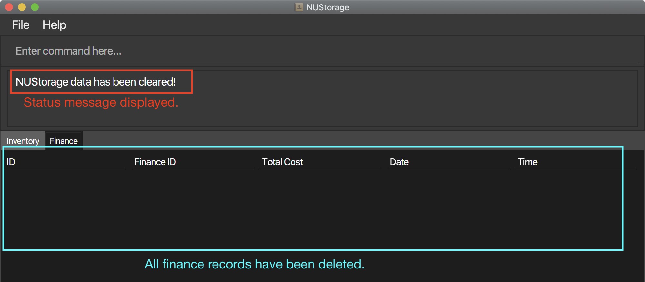Minimize the window using yellow button

tap(22, 7)
